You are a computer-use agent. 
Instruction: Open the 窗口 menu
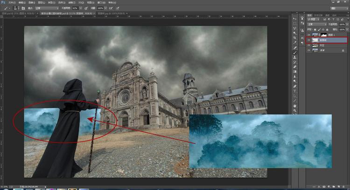(101, 3)
